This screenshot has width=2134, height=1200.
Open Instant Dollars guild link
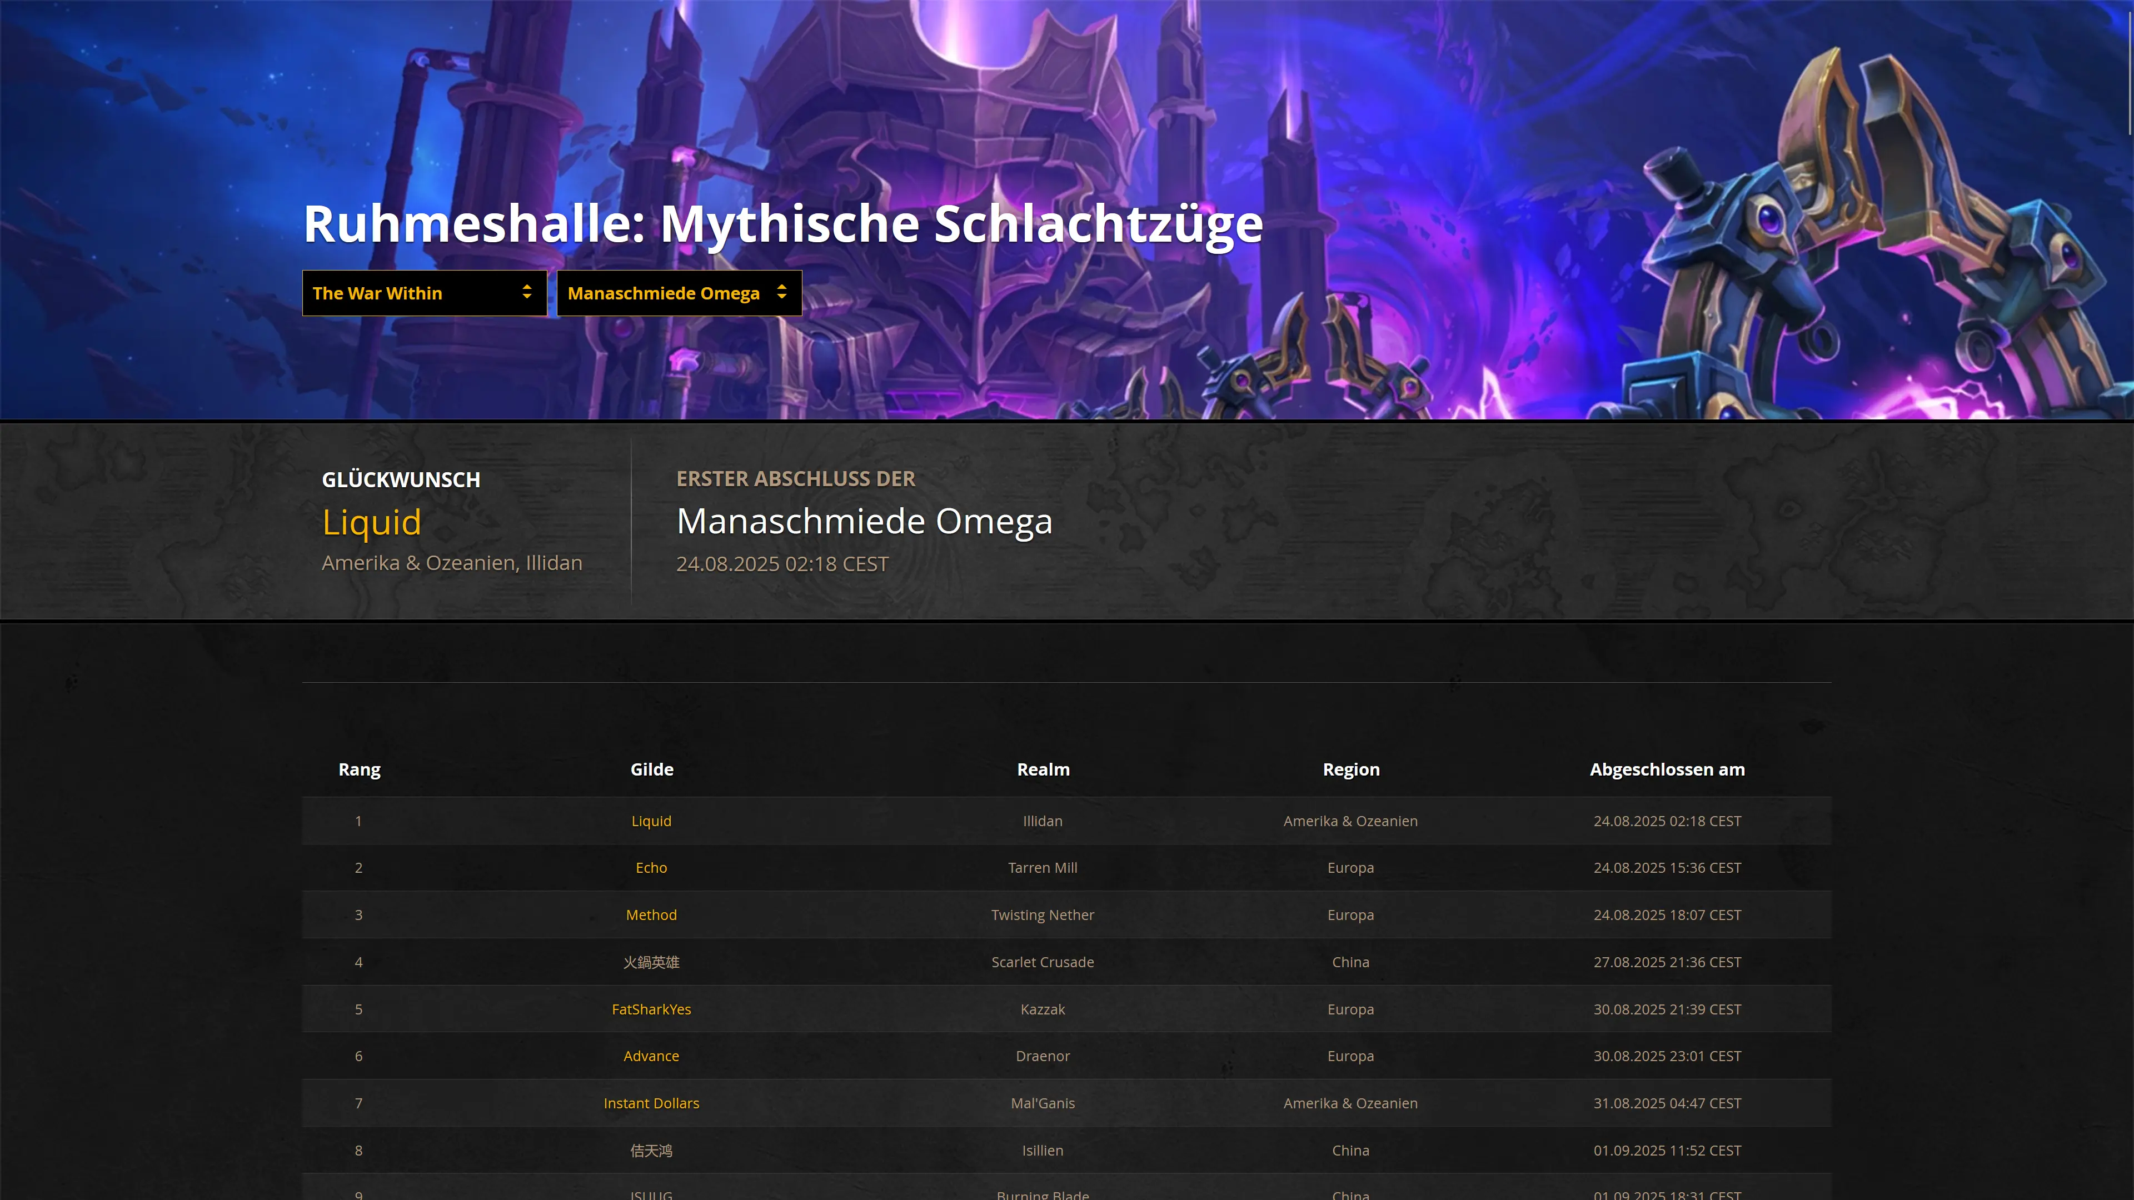tap(651, 1103)
